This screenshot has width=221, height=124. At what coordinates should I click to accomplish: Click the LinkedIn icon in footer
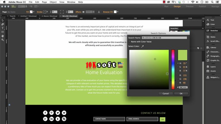tap(51, 119)
